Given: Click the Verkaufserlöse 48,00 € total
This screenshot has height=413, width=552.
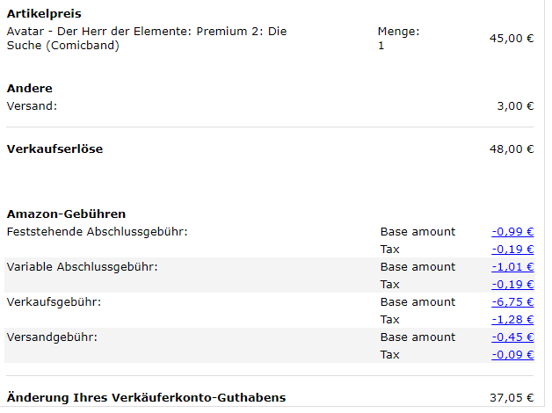Looking at the screenshot, I should (512, 149).
